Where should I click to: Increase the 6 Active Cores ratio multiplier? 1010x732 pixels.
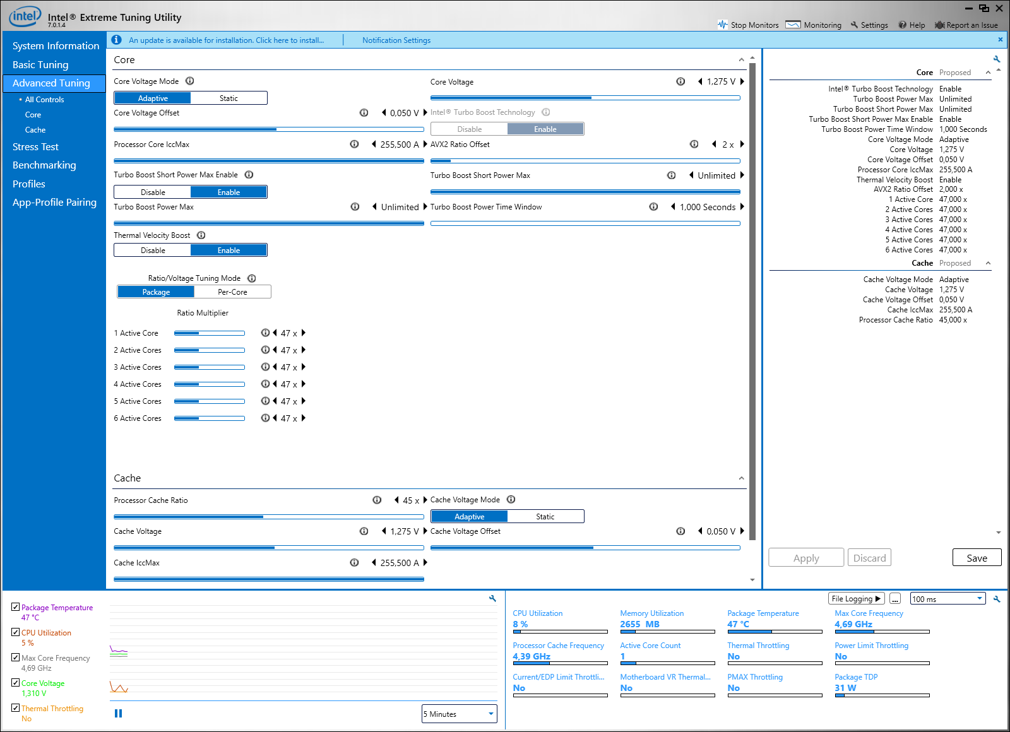(304, 418)
